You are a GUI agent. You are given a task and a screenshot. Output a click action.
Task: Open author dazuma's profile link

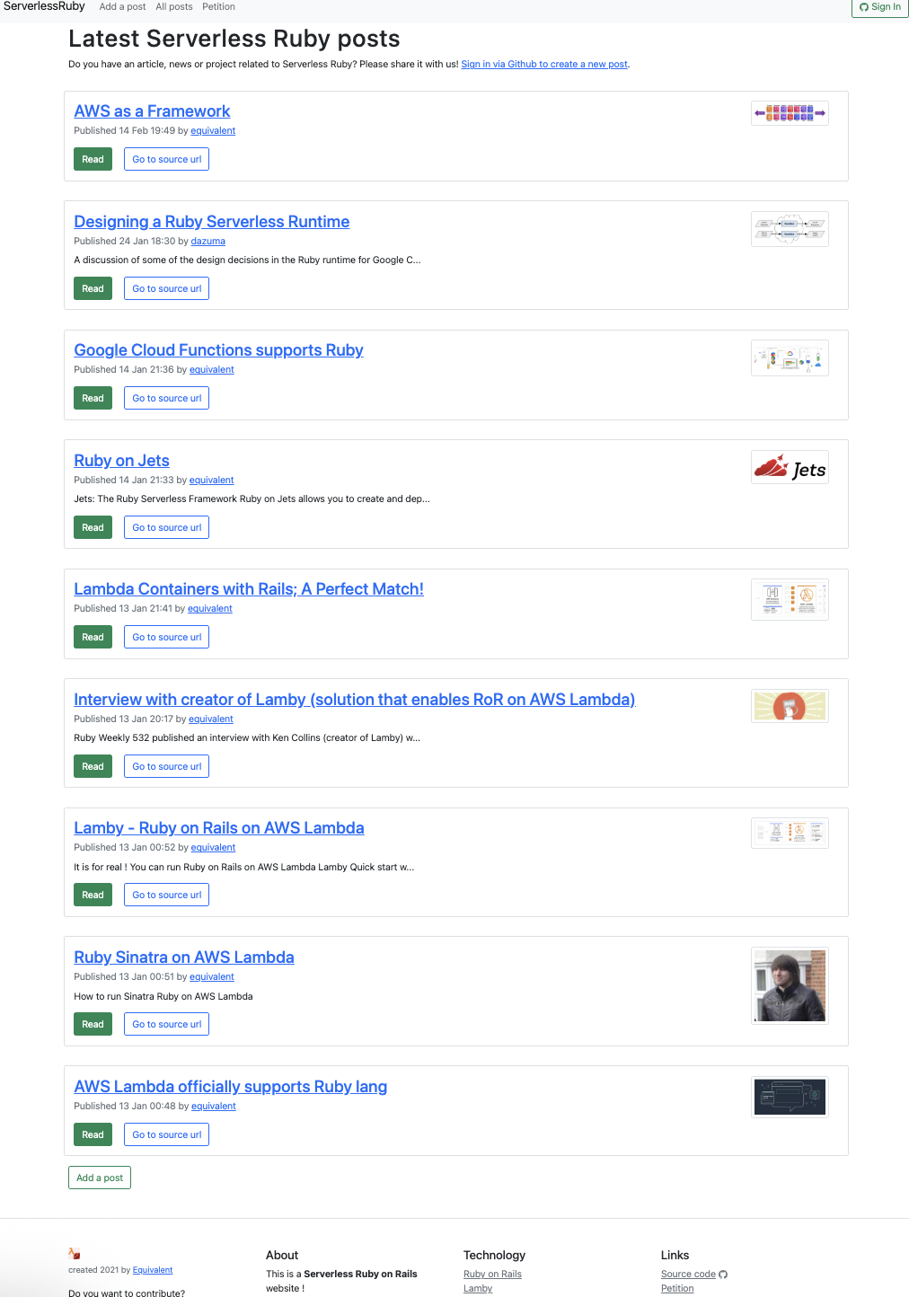pos(207,242)
